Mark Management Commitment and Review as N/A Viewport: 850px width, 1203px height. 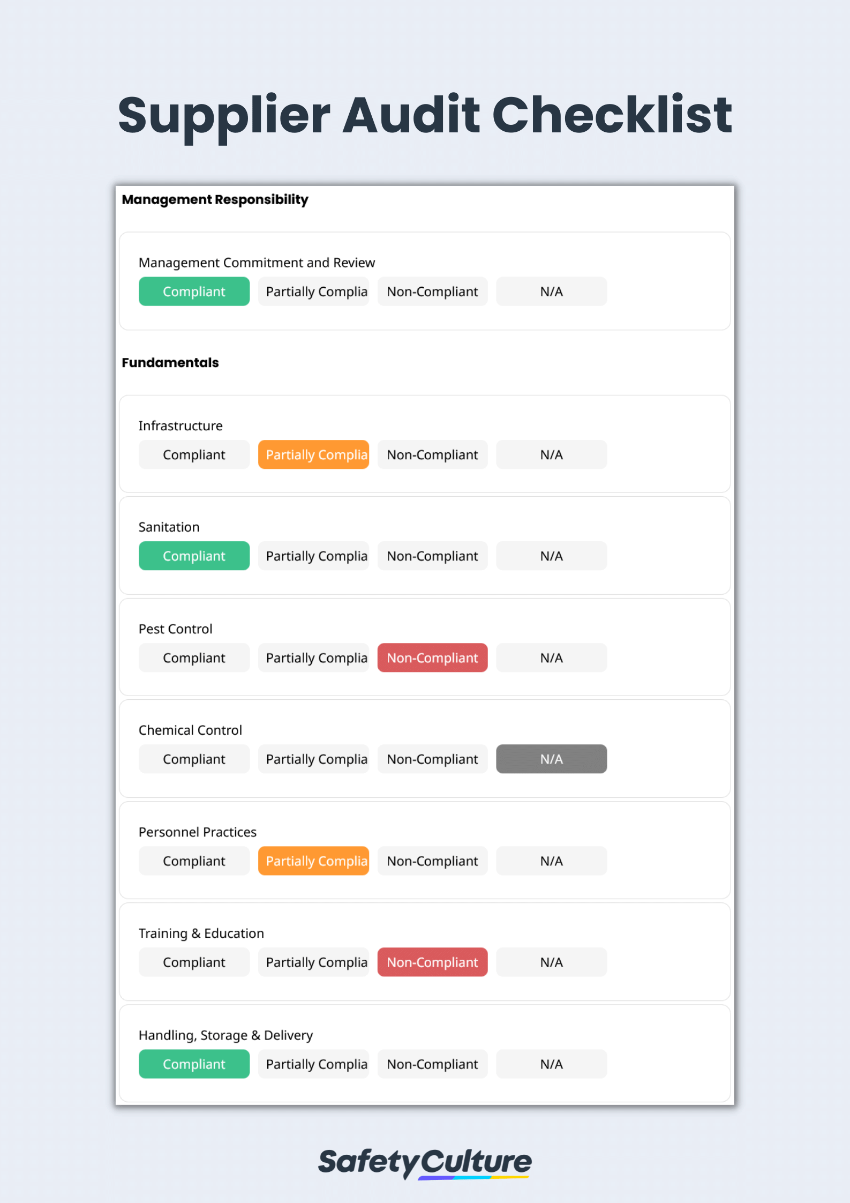[x=551, y=291]
